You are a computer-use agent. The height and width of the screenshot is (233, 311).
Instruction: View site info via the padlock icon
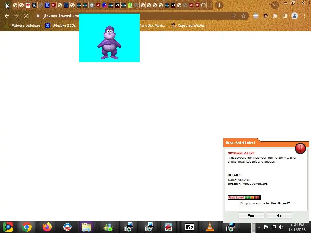coord(38,16)
